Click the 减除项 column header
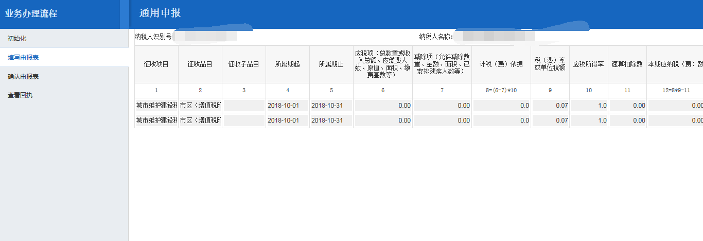The image size is (703, 241). coord(442,64)
